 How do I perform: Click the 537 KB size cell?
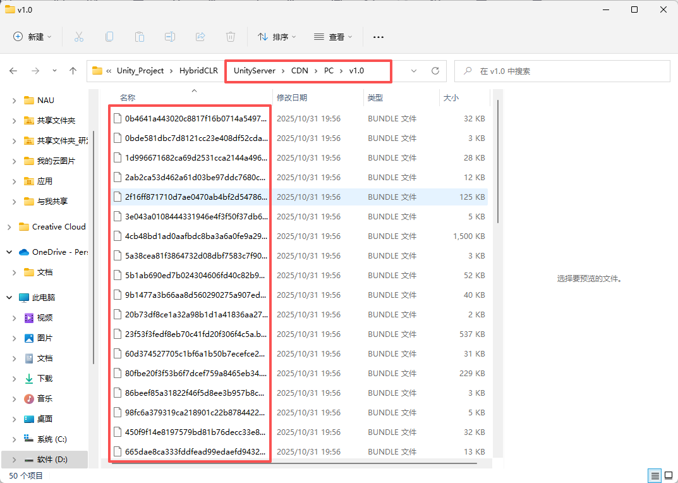point(472,334)
